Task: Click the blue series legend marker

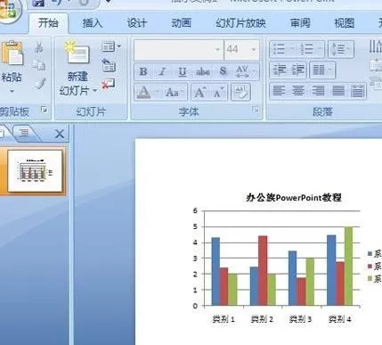Action: coord(370,253)
